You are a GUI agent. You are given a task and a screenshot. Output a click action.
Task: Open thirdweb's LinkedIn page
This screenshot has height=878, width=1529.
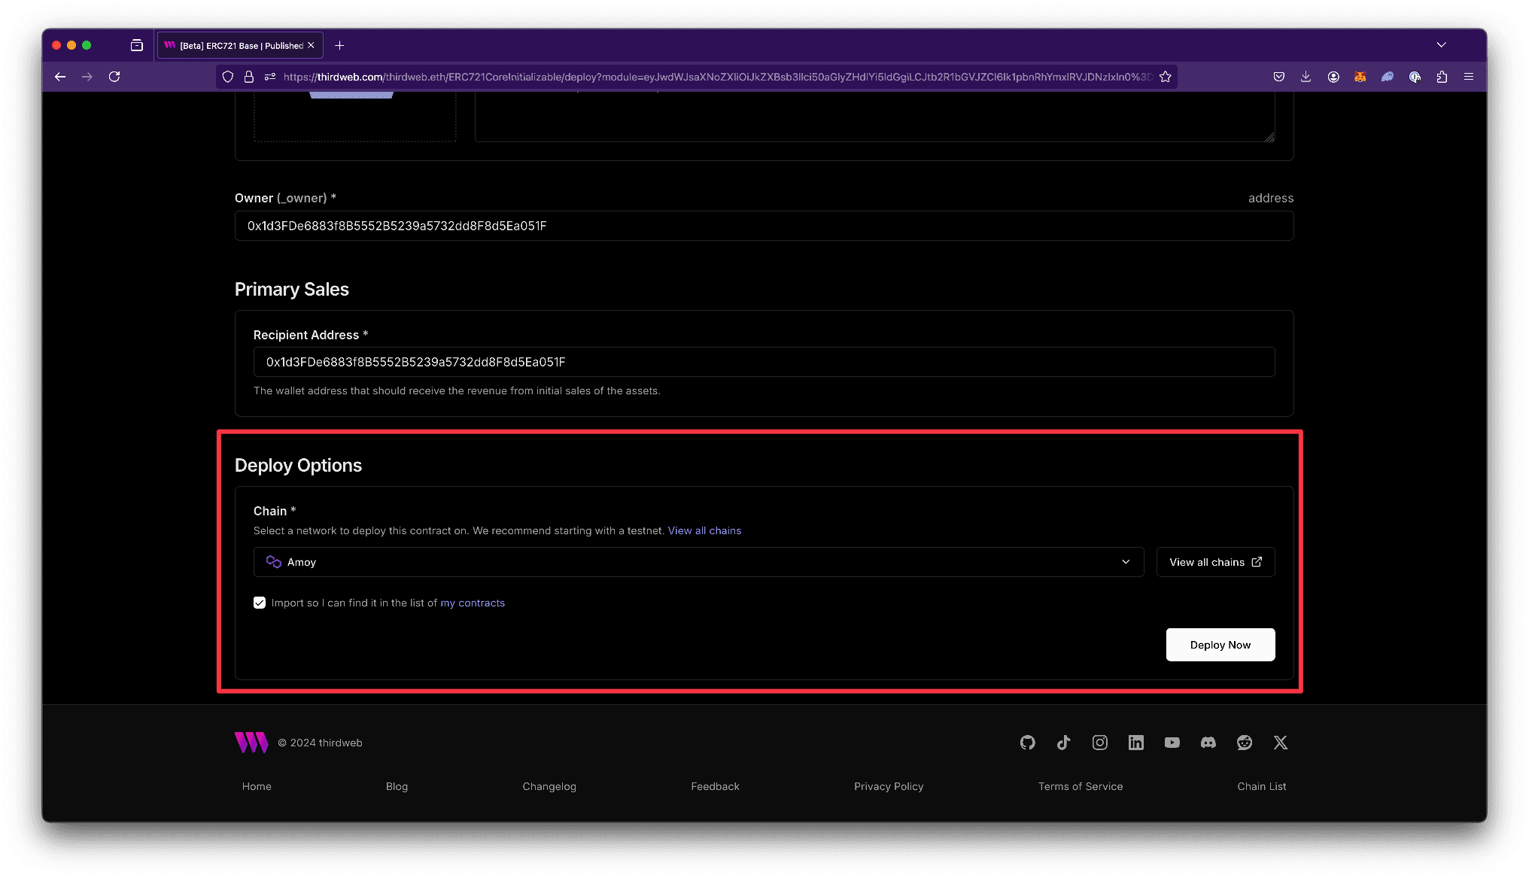click(x=1135, y=743)
